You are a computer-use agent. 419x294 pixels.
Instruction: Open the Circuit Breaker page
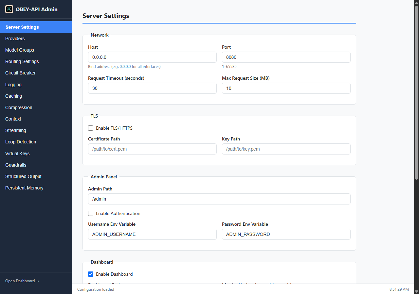36,73
